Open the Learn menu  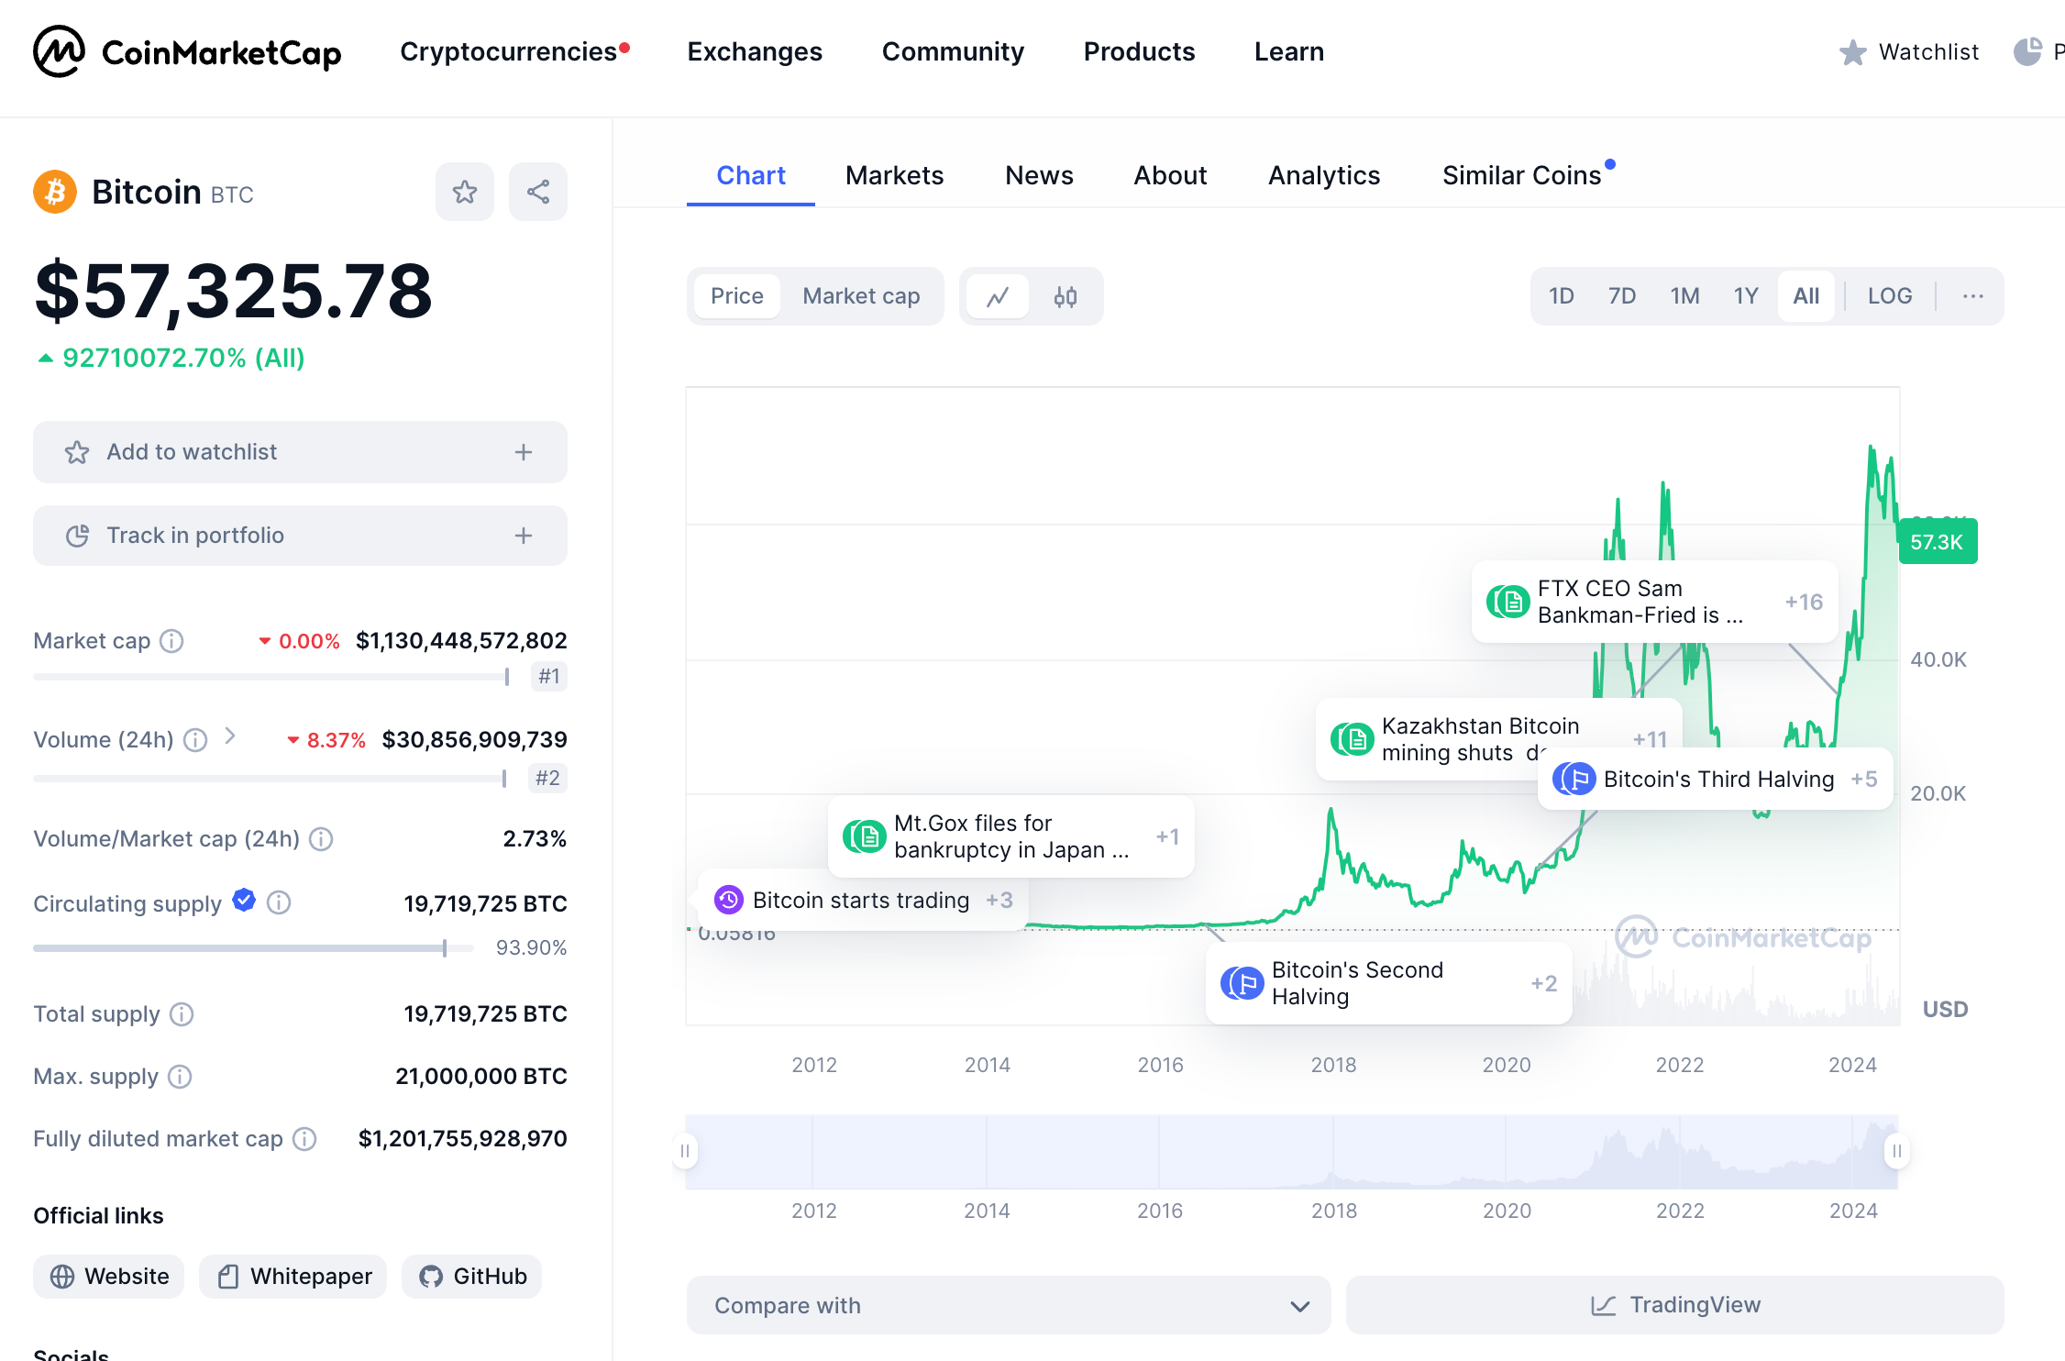coord(1289,51)
